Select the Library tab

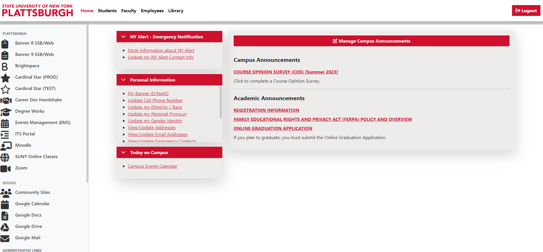click(176, 11)
